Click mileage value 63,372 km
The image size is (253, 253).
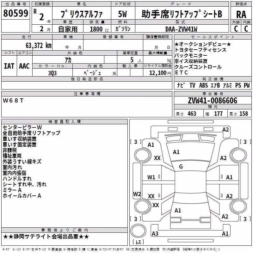tap(39, 46)
